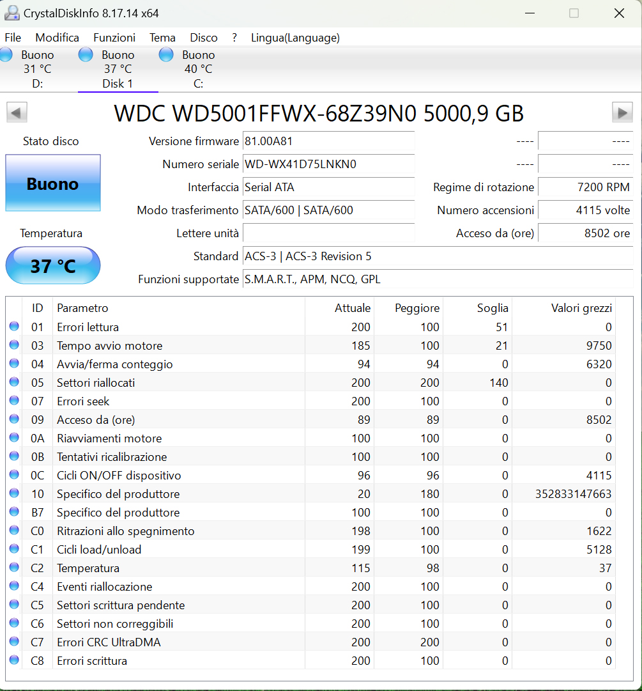Click status orb of Settori non correggibili row
This screenshot has height=691, width=642.
pos(14,623)
